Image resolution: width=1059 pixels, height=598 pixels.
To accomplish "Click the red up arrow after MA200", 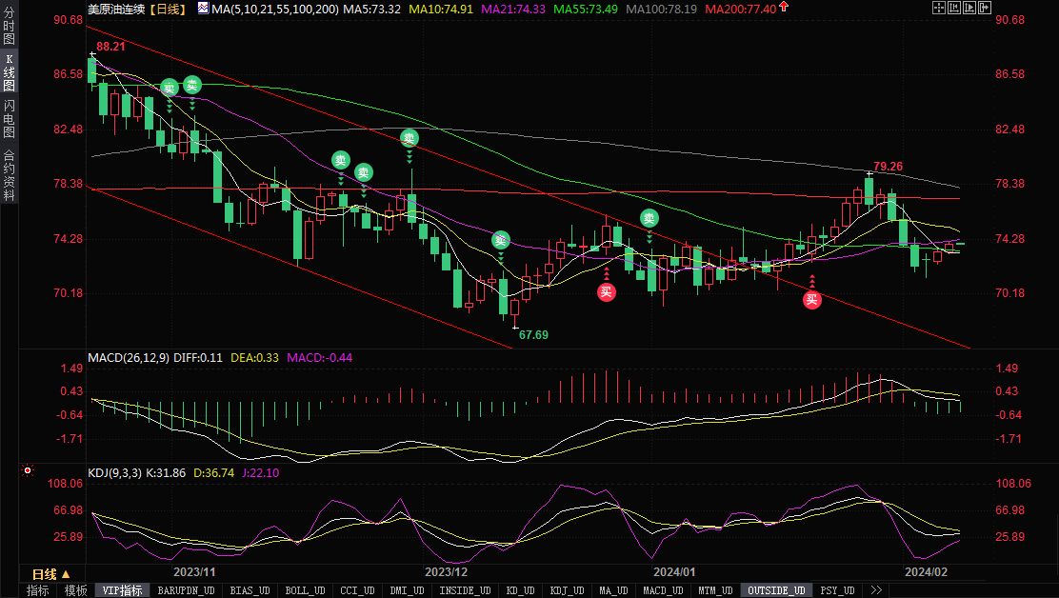I will [x=784, y=8].
